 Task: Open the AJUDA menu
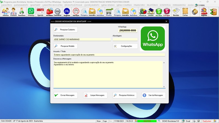pos(191,5)
